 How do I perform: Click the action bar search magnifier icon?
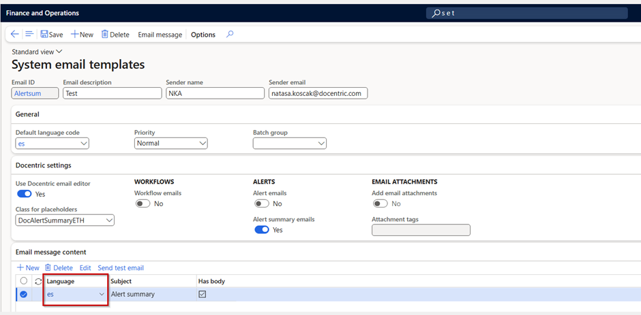pos(230,34)
